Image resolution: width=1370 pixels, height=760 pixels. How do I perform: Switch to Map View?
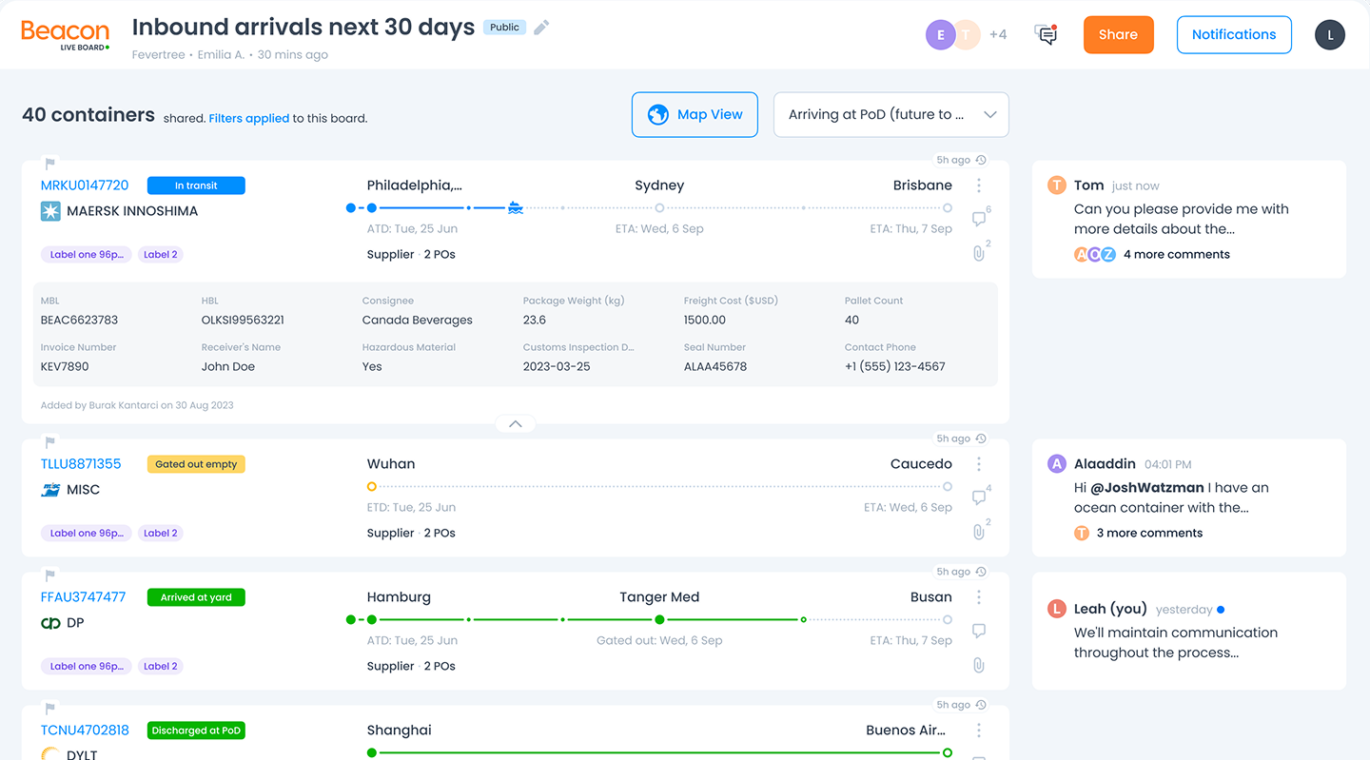(x=695, y=115)
